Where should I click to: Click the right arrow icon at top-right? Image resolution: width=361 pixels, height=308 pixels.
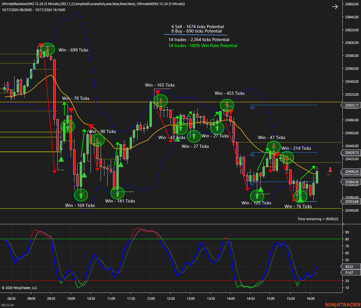coord(335,7)
